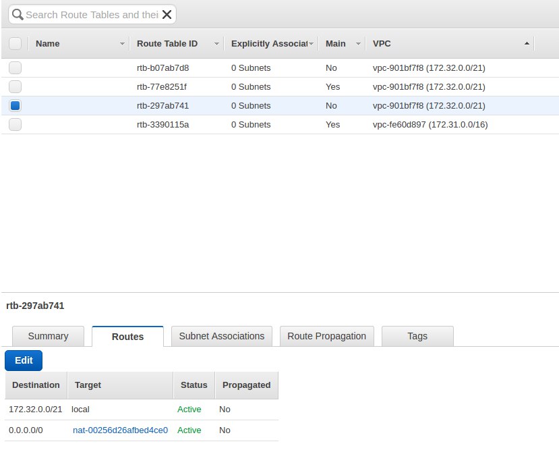Expand the Main column filter dropdown
559x450 pixels.
(x=358, y=44)
